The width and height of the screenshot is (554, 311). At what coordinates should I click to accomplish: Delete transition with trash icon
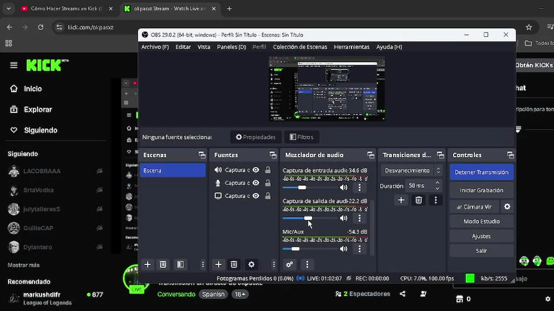(x=419, y=200)
